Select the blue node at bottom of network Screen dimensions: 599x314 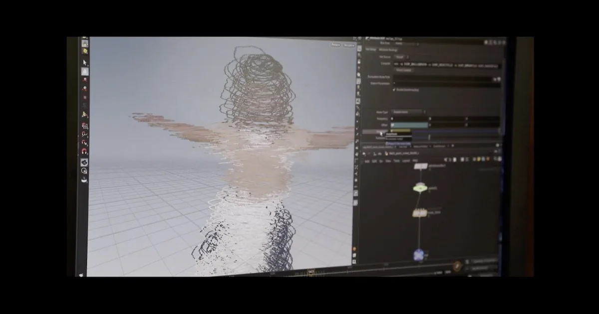pos(418,256)
